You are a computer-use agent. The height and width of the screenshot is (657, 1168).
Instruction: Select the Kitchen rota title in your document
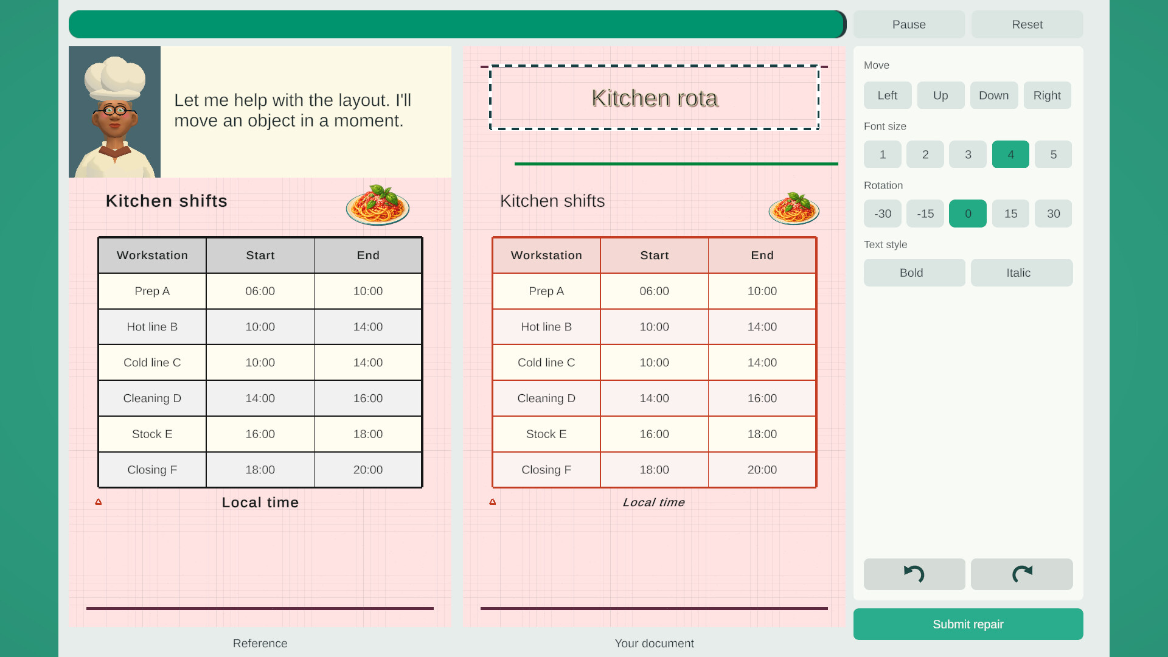pos(655,98)
